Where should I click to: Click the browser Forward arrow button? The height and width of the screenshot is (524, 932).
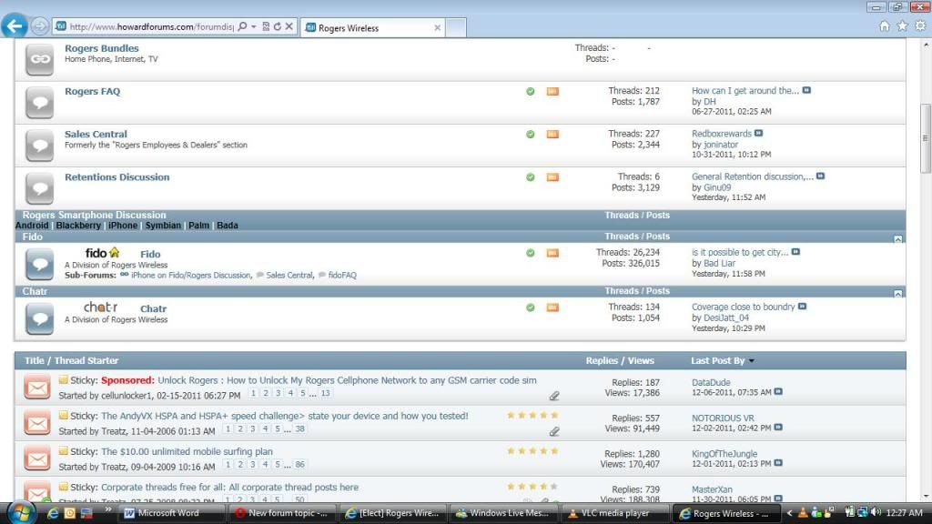tap(39, 26)
